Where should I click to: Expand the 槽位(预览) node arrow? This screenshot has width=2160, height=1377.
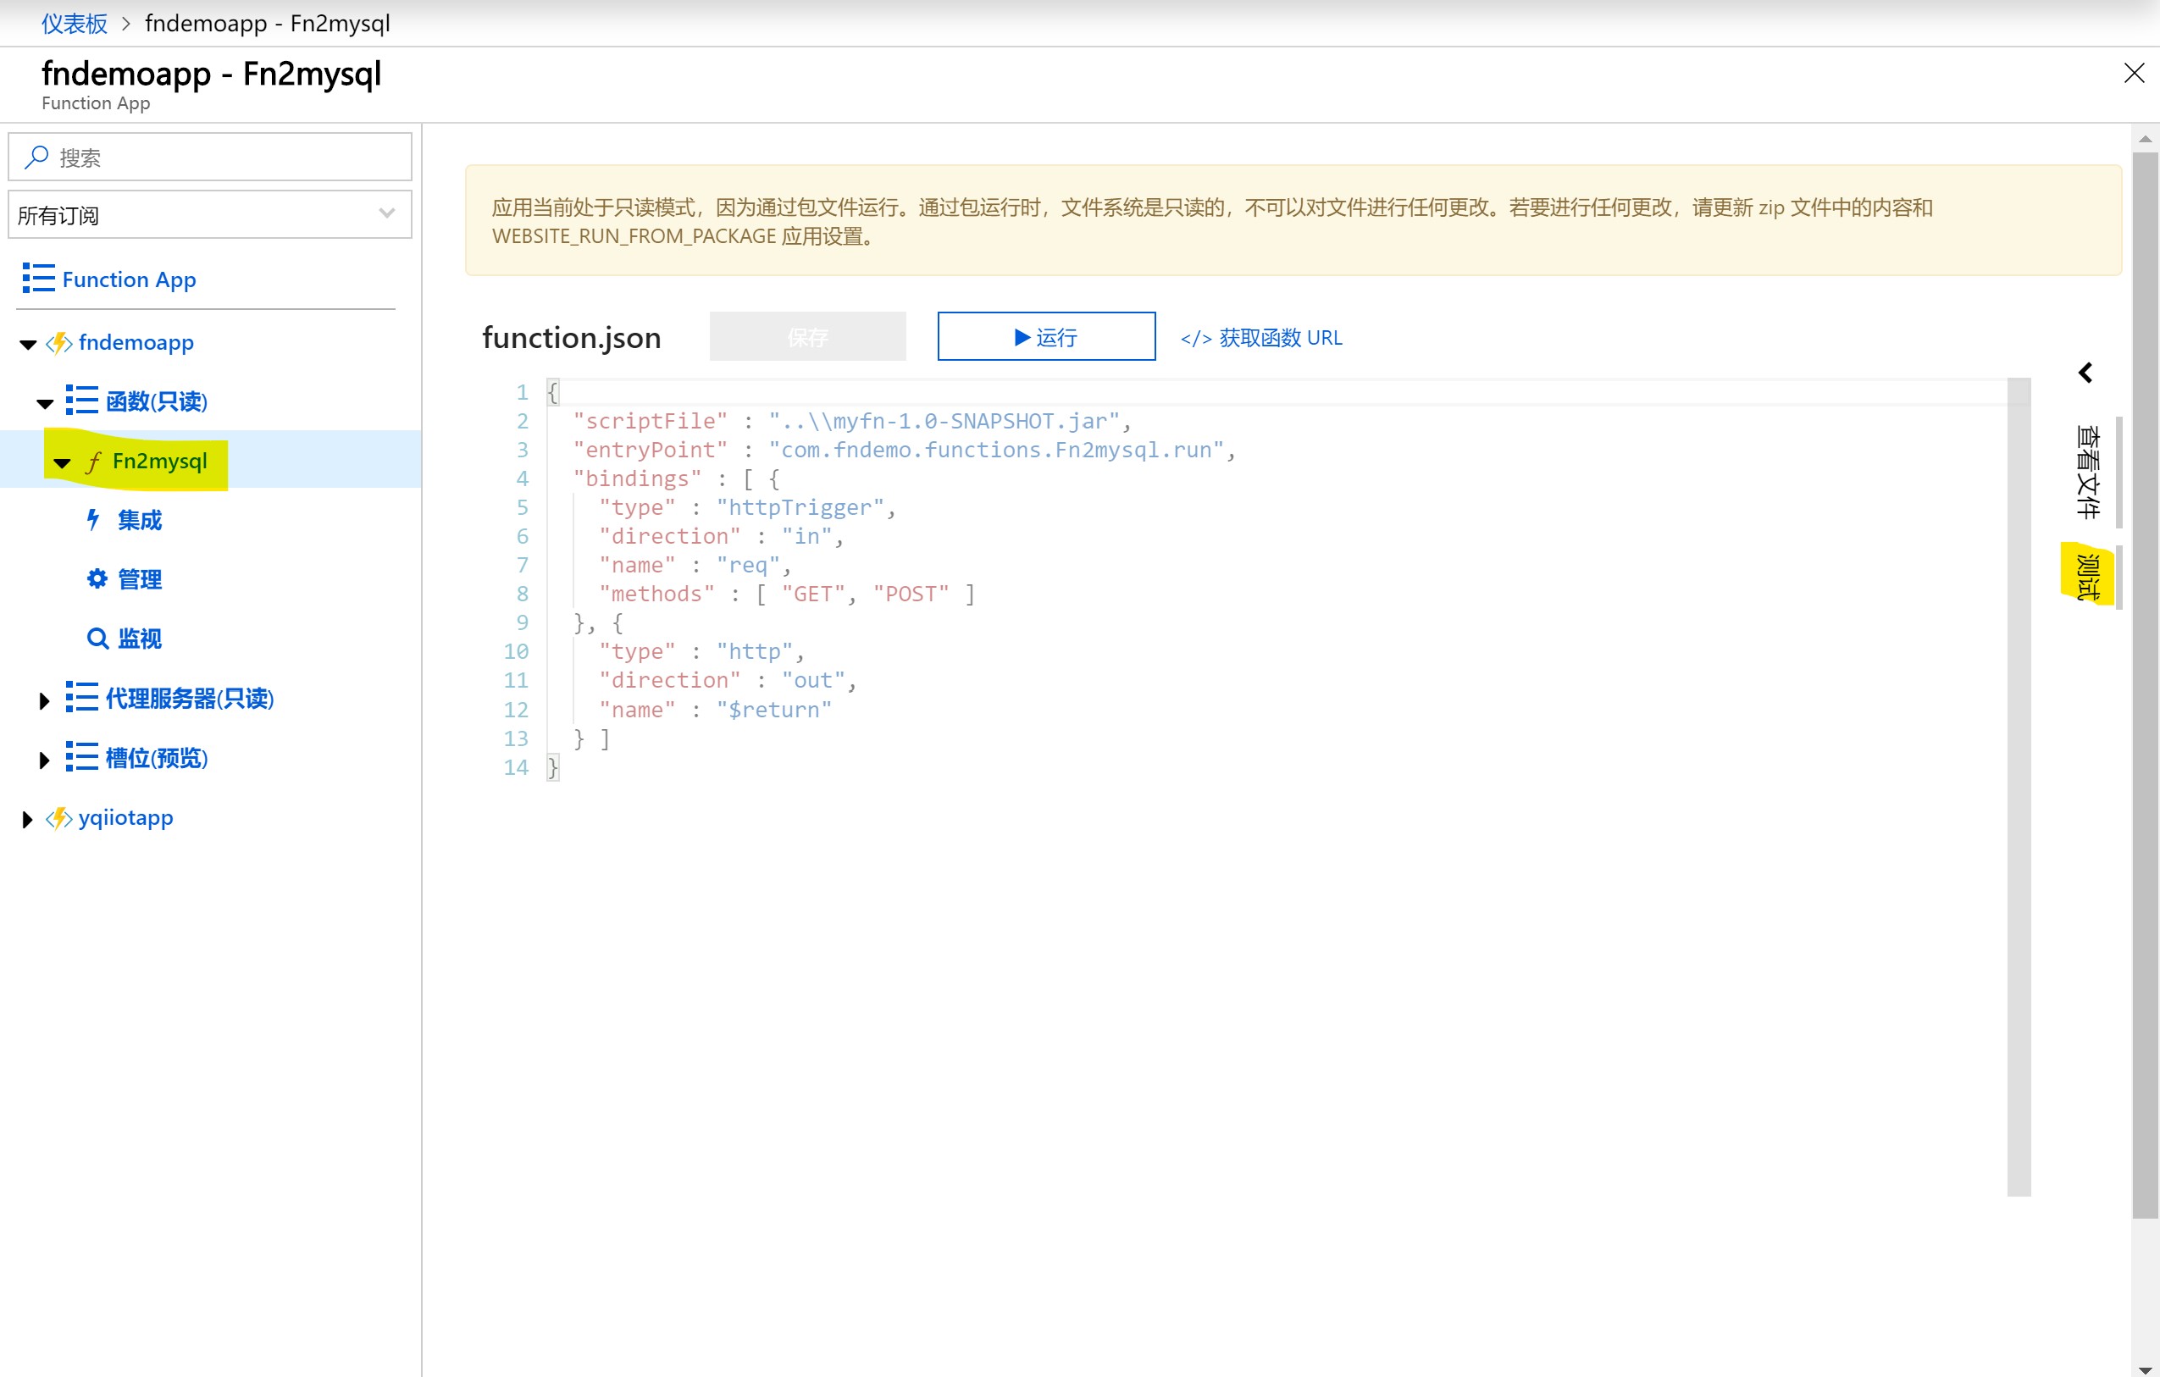44,760
